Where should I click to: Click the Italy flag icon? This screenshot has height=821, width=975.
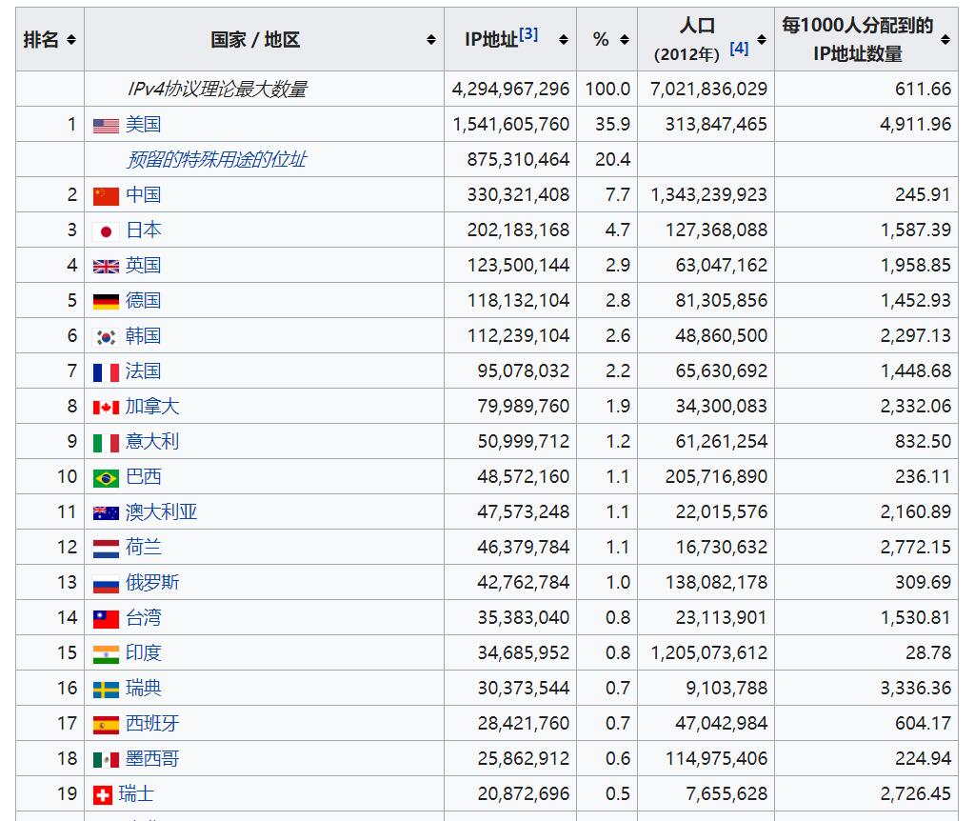106,443
